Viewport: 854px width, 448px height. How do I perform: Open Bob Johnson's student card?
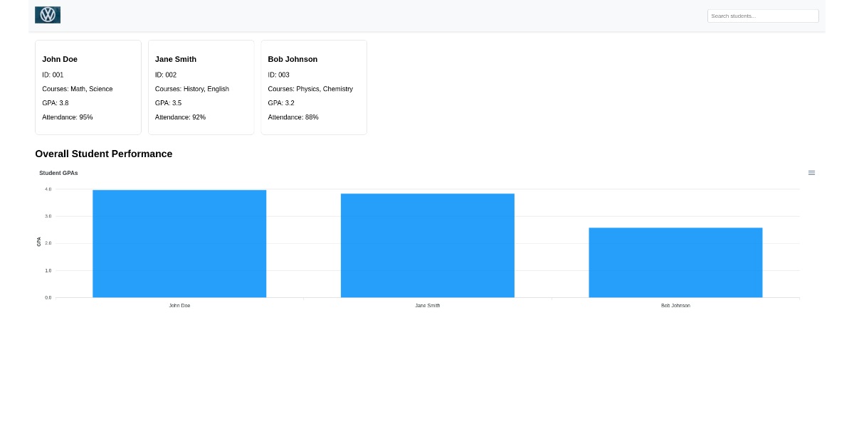313,87
